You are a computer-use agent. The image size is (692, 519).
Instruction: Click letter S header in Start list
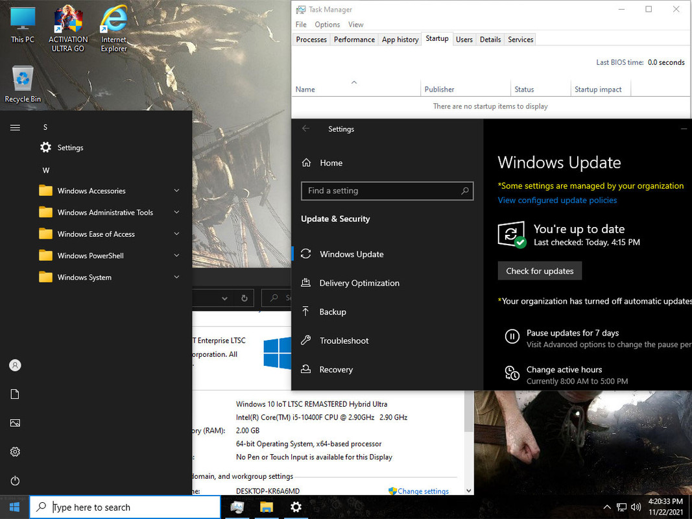(45, 127)
